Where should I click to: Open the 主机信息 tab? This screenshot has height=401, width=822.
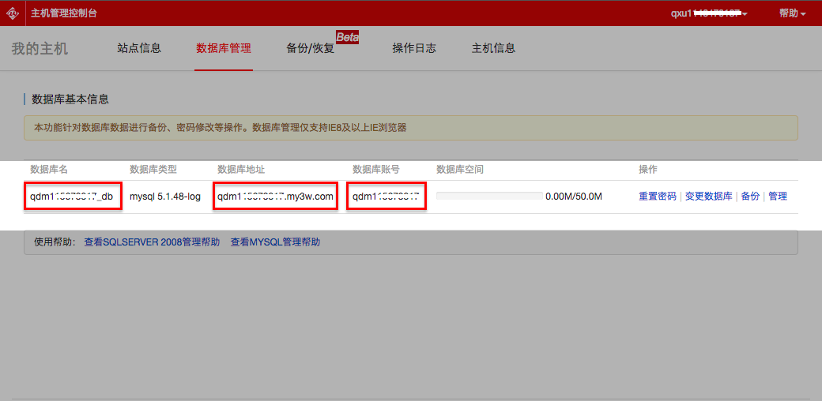(493, 48)
